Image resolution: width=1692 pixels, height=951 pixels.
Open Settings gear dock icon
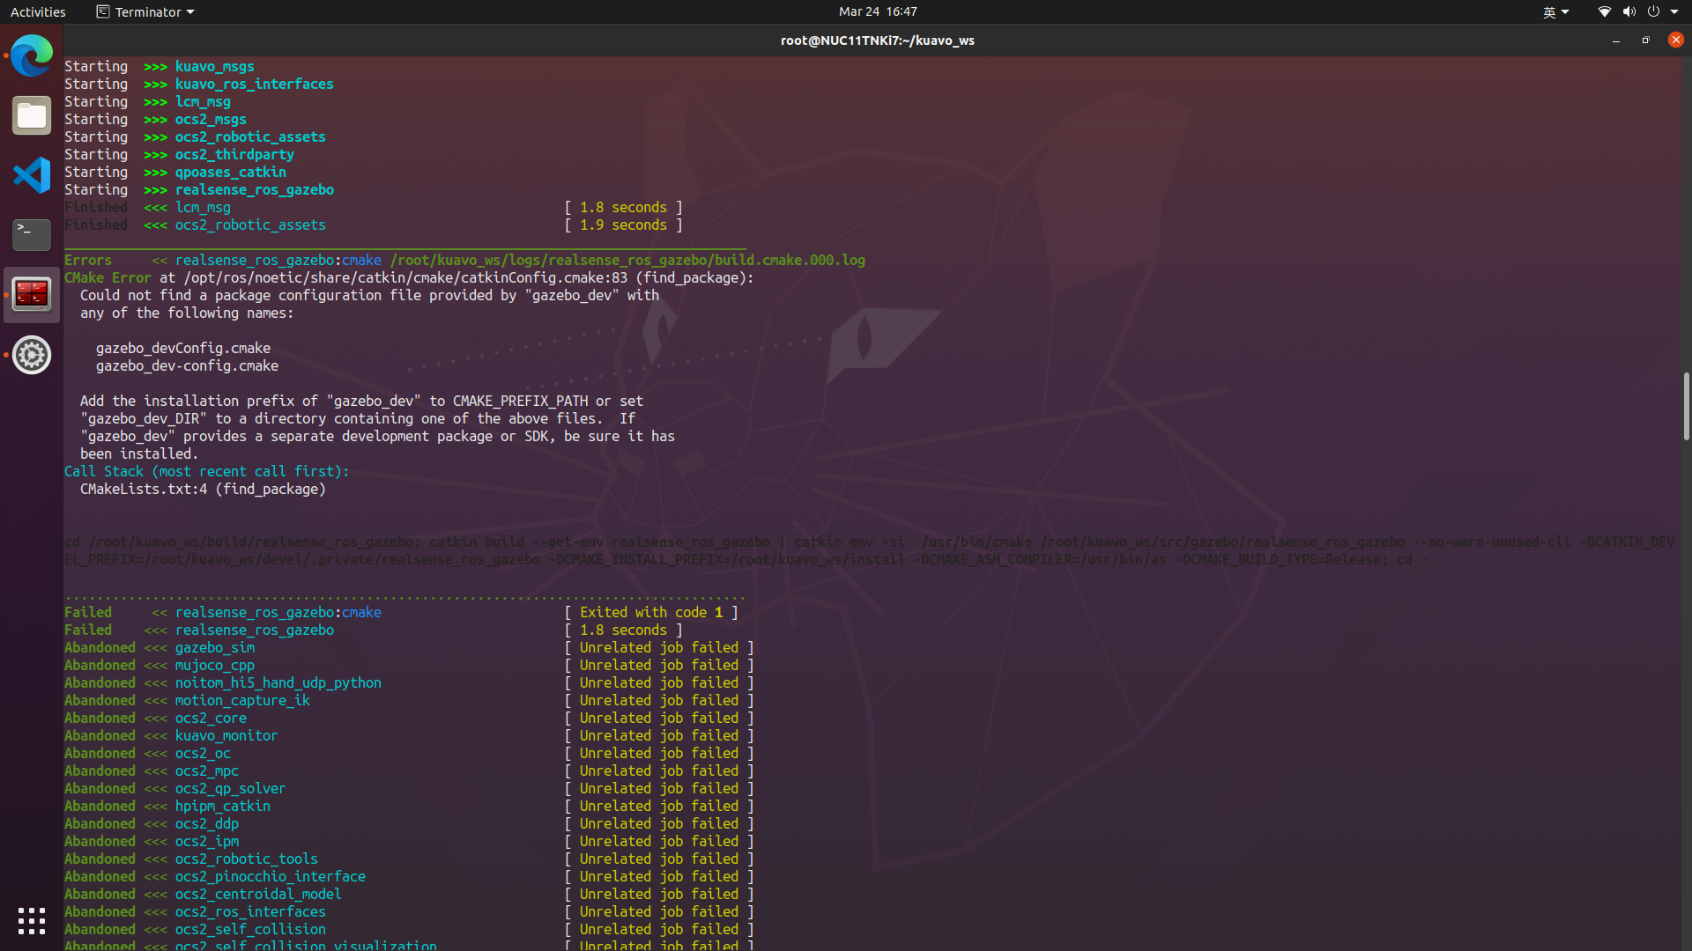pos(32,355)
